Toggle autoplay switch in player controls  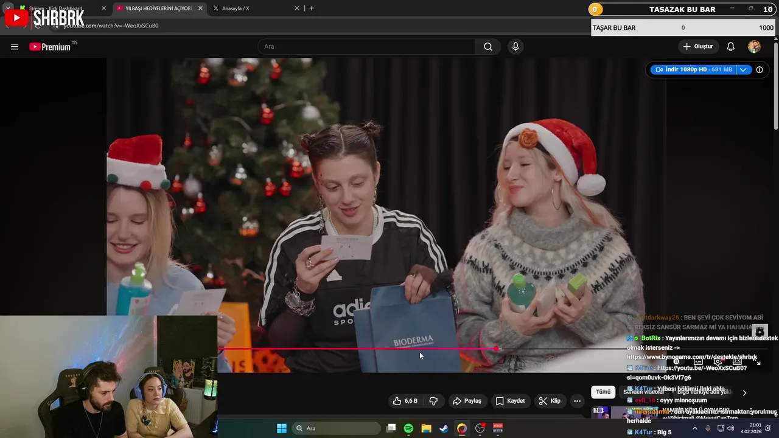click(676, 361)
